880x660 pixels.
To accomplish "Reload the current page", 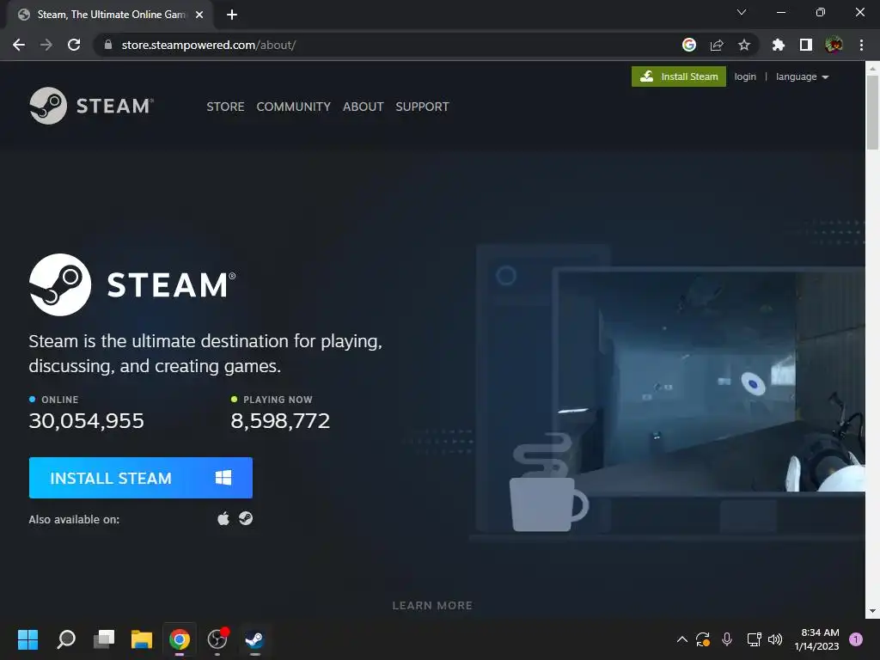I will [74, 45].
